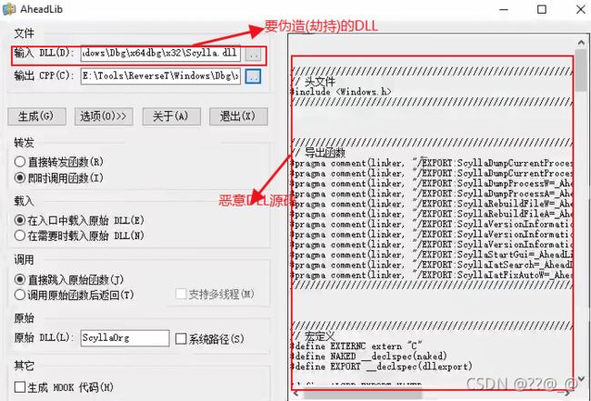Click the horizontal scrollbar left arrow
The height and width of the screenshot is (401, 591).
tap(296, 395)
